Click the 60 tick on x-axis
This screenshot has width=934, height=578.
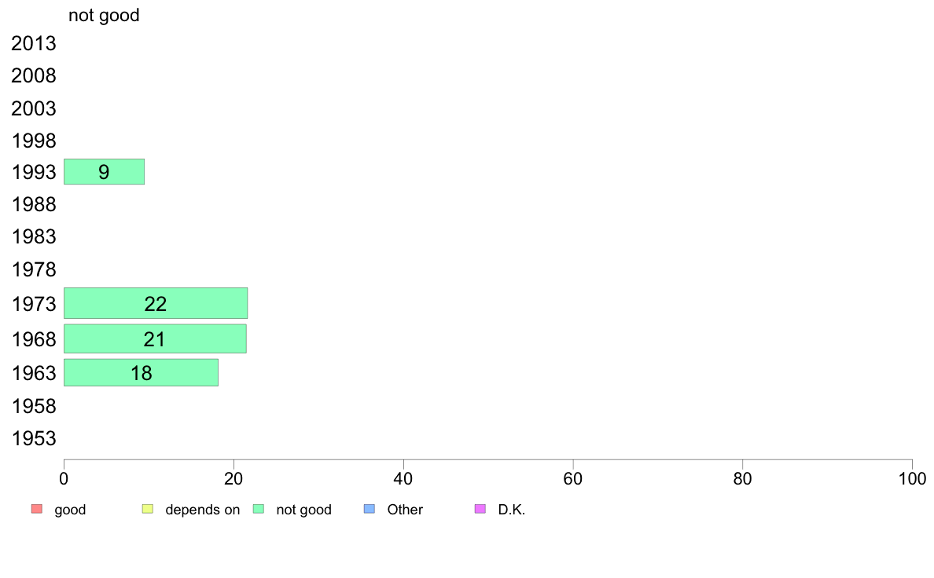(x=573, y=478)
